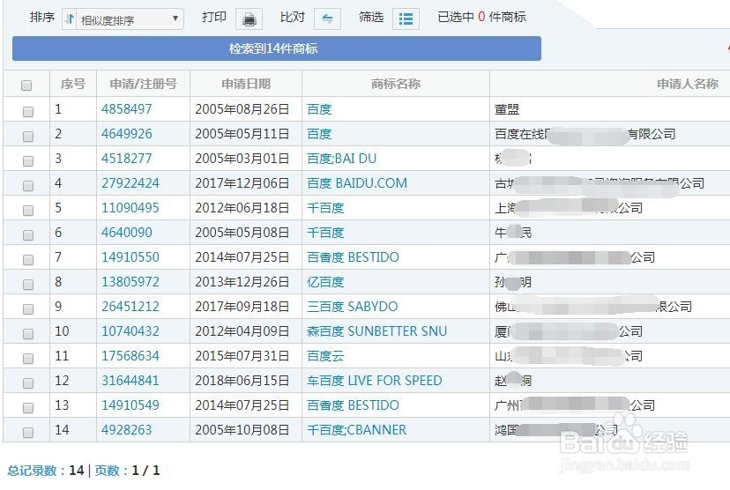Screen dimensions: 730x490
Task: Check the box for row 3 (4518277)
Action: point(28,160)
